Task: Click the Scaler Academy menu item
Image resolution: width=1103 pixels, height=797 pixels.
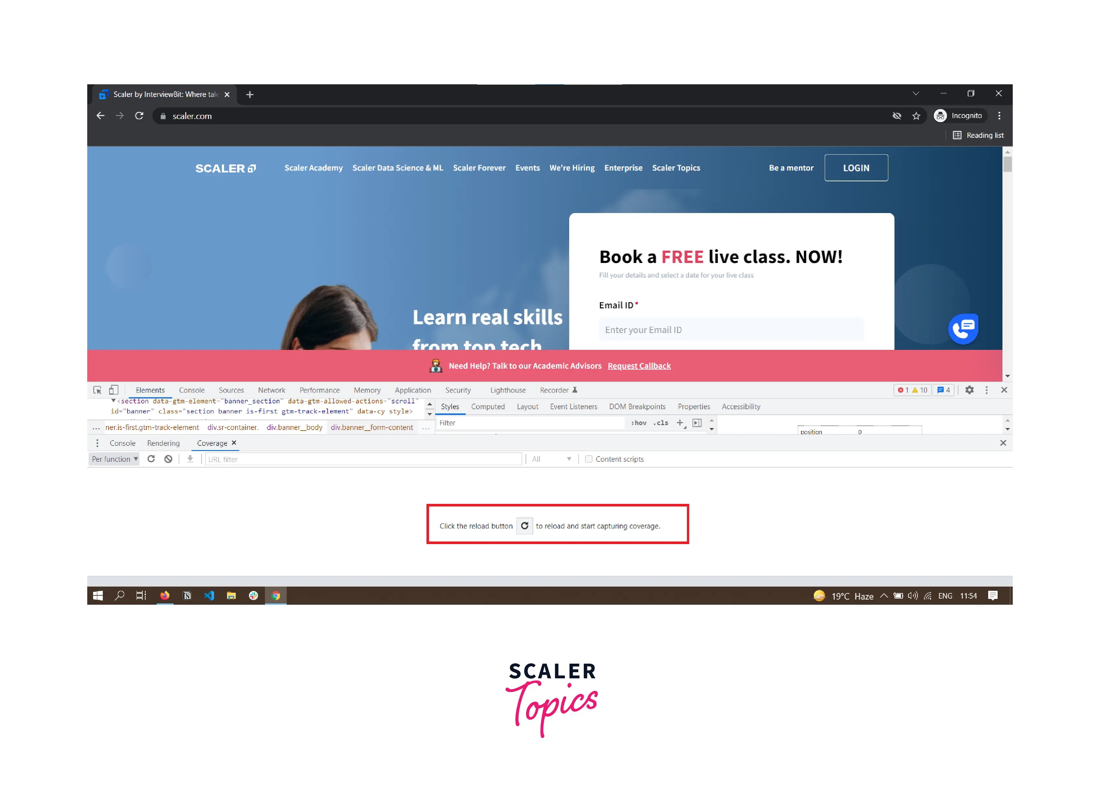Action: tap(313, 168)
